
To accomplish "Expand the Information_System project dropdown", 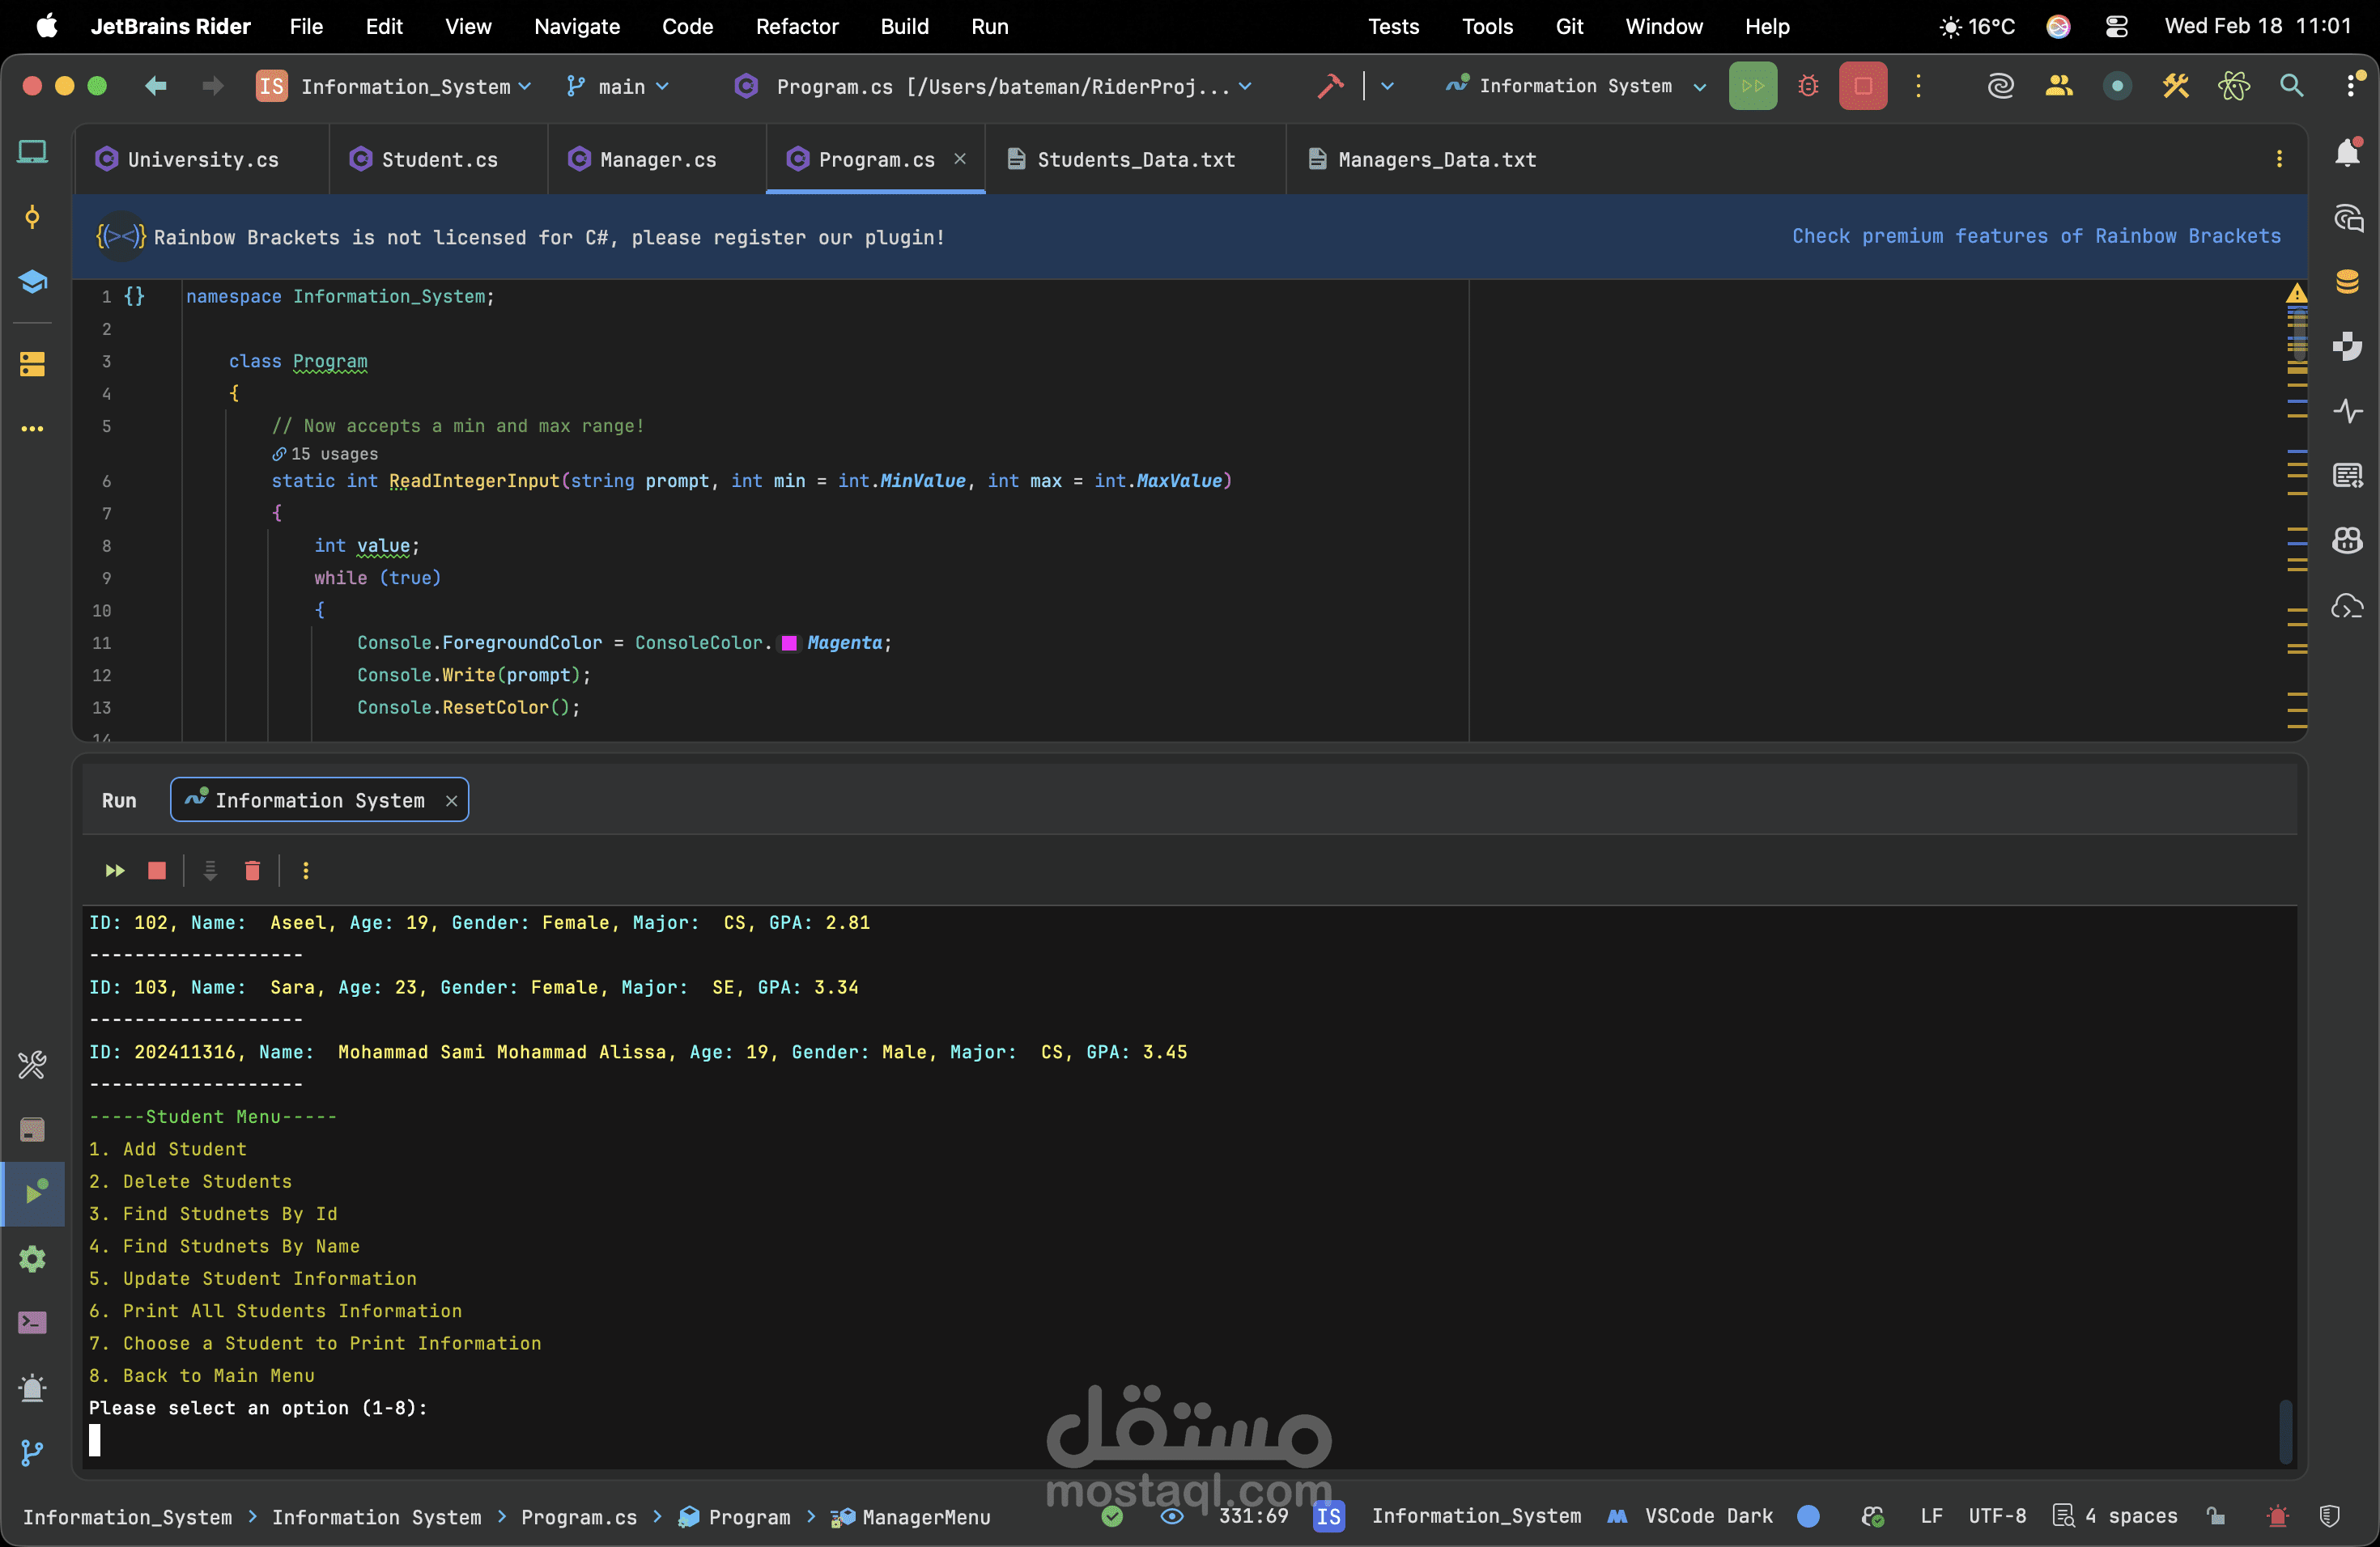I will tap(405, 87).
